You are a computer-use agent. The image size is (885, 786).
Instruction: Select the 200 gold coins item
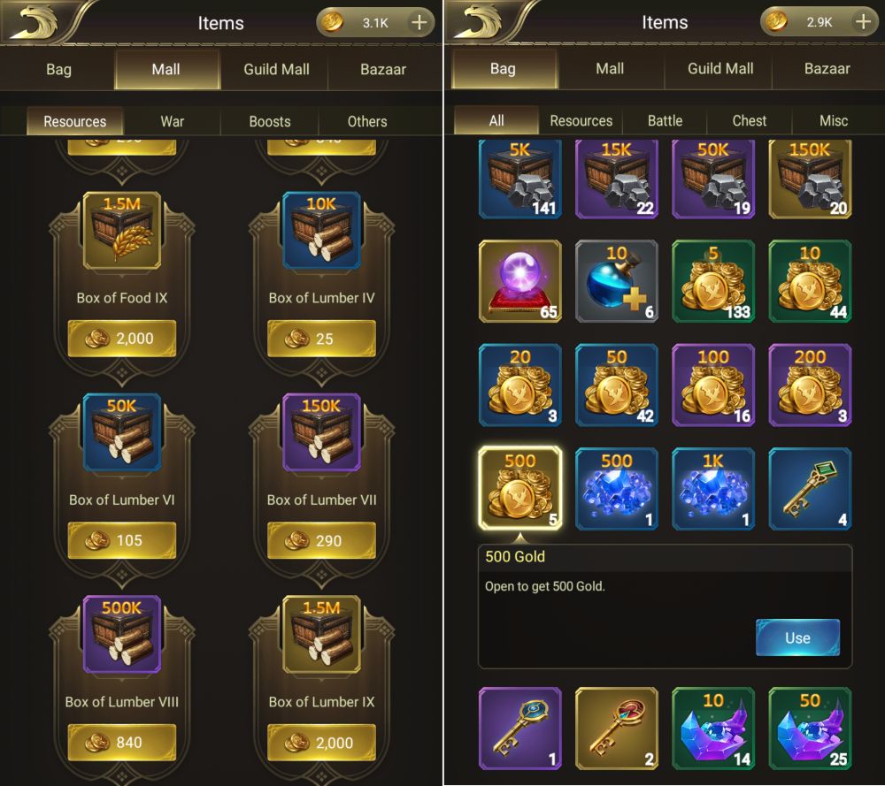(x=810, y=385)
